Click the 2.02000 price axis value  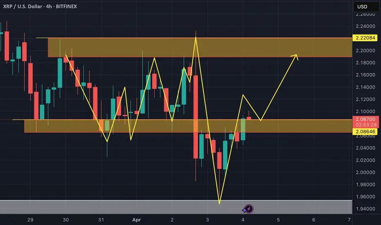click(x=365, y=160)
